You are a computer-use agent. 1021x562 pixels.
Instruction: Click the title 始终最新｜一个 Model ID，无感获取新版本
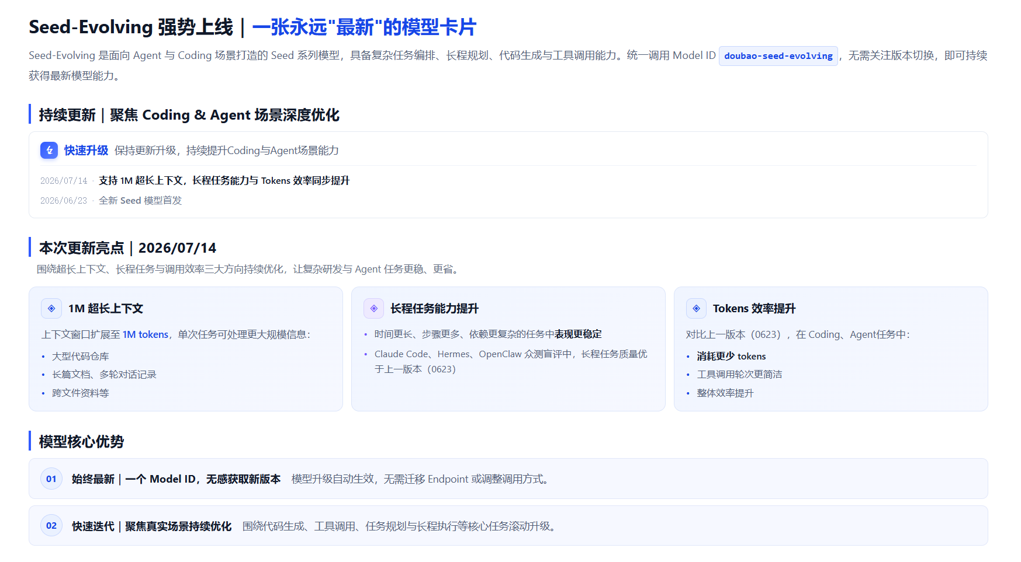point(176,479)
